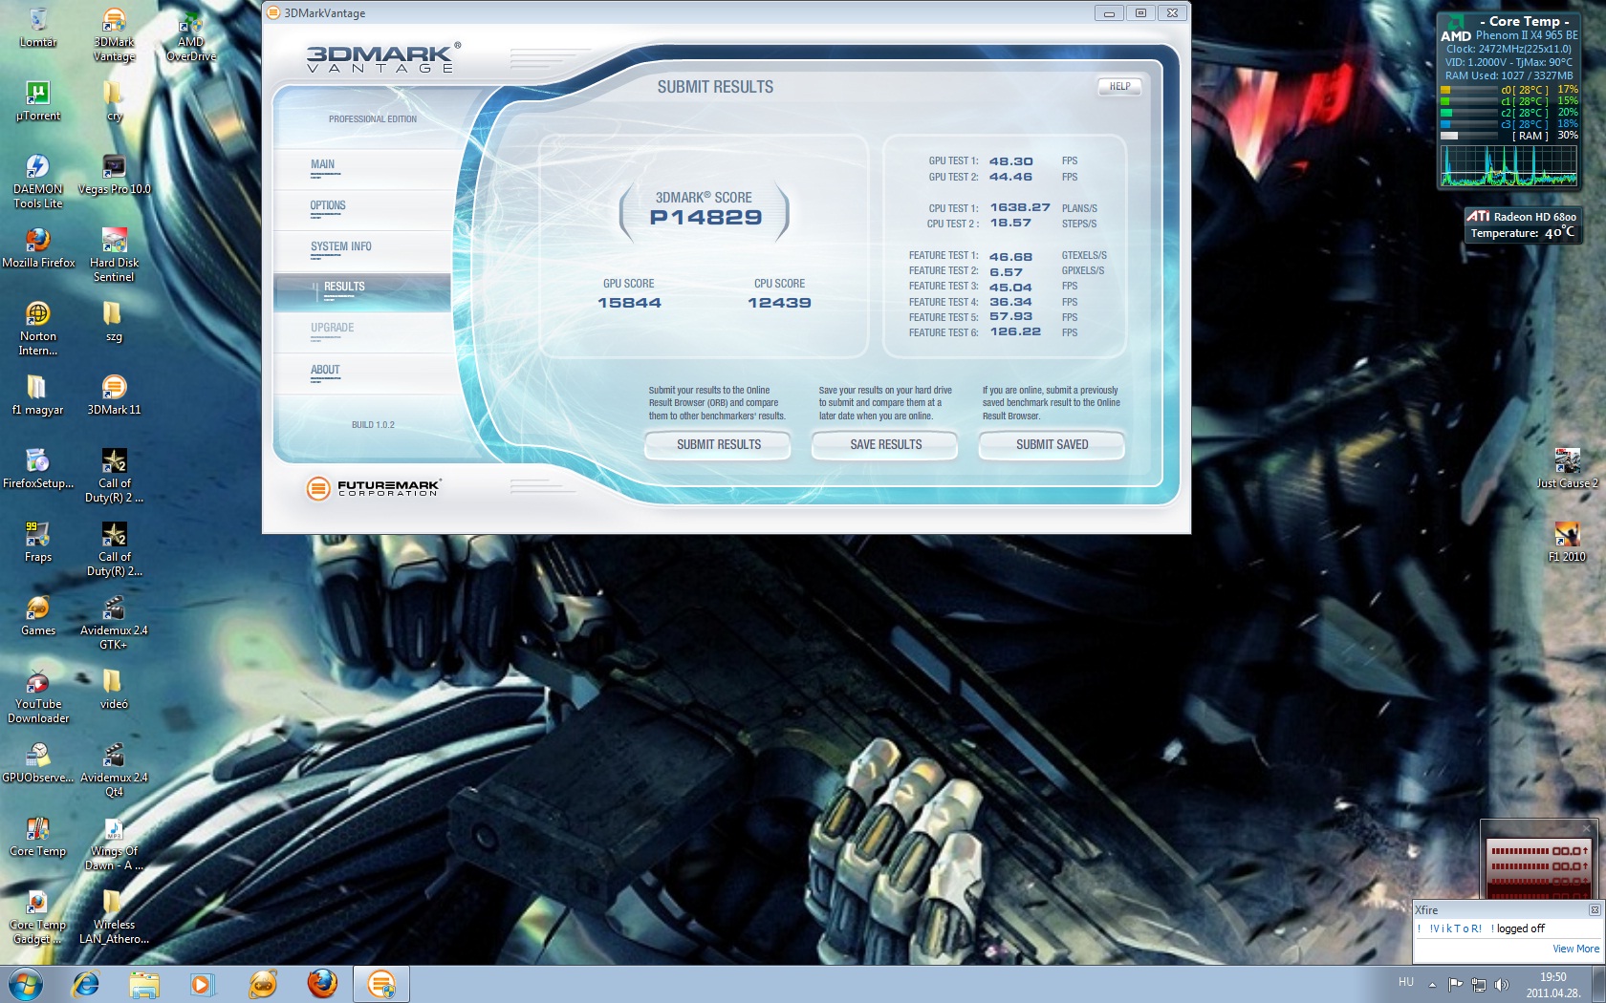Click the Action Center flag icon

click(1455, 985)
